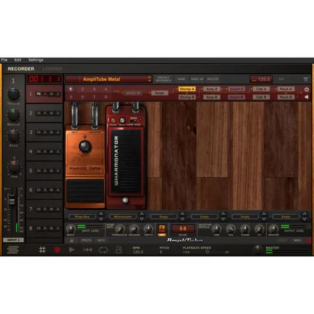The width and height of the screenshot is (314, 314).
Task: Toggle FX on track 4
Action: coord(38,151)
